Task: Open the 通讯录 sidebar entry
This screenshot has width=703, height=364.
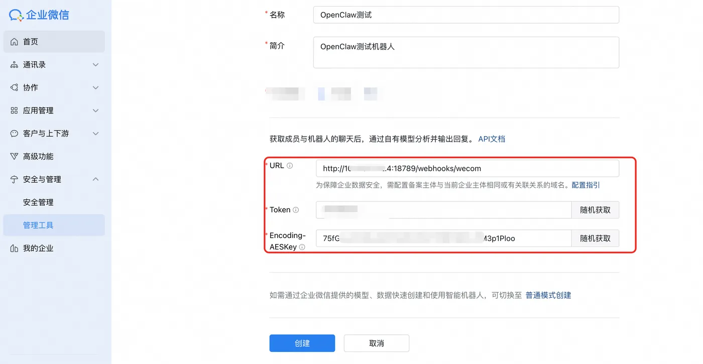Action: [x=54, y=65]
